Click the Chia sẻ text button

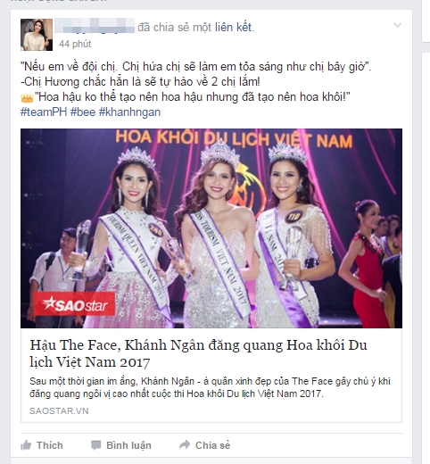tap(212, 445)
